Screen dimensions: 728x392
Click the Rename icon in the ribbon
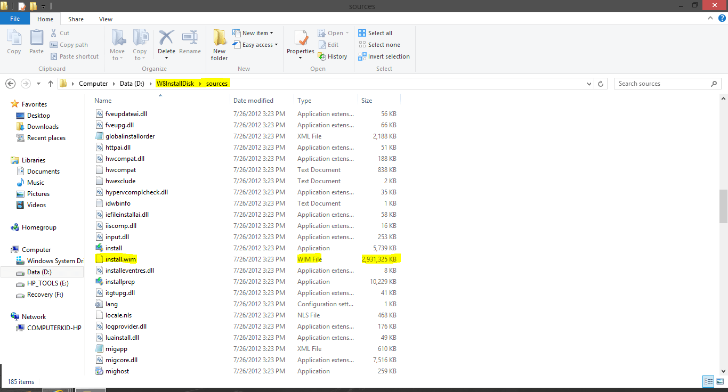(x=190, y=42)
